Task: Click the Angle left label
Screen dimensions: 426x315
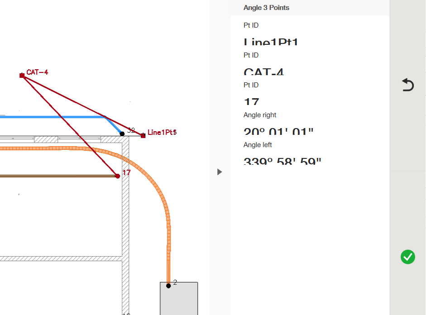Action: click(258, 145)
